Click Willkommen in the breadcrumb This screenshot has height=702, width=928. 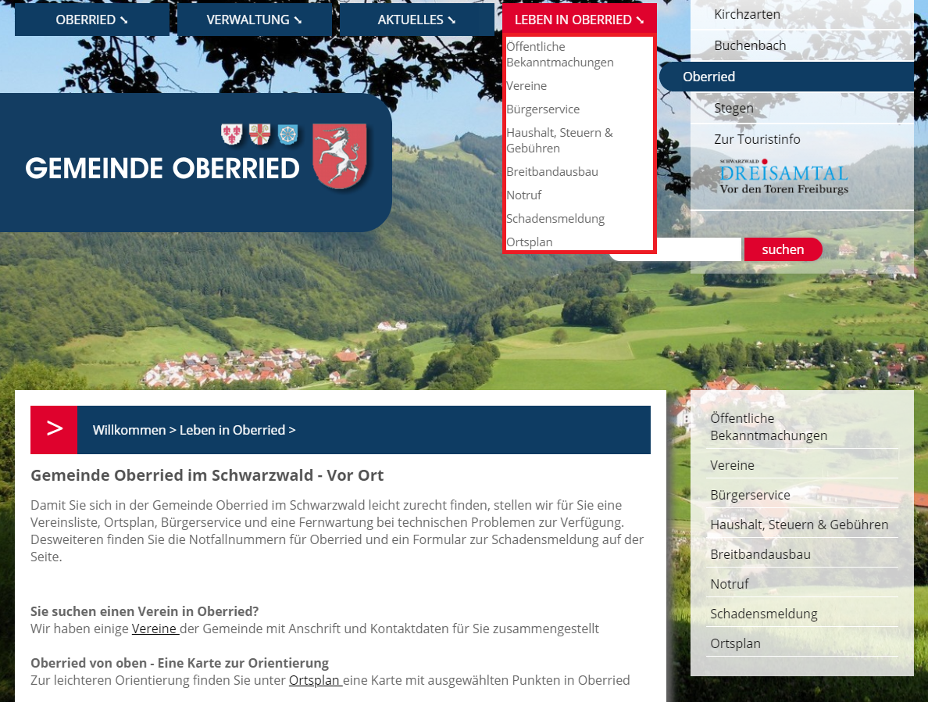point(129,430)
